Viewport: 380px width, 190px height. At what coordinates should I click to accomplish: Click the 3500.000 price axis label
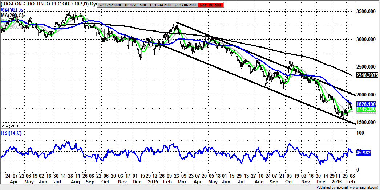[x=365, y=12]
